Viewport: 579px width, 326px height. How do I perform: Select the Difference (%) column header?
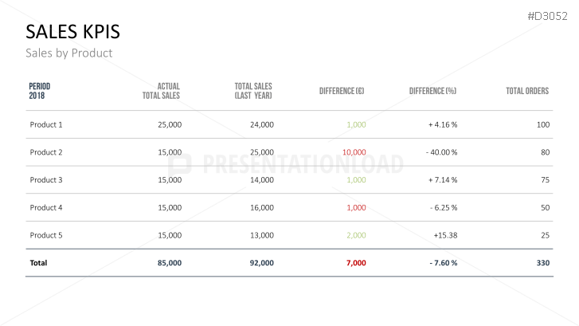[432, 91]
